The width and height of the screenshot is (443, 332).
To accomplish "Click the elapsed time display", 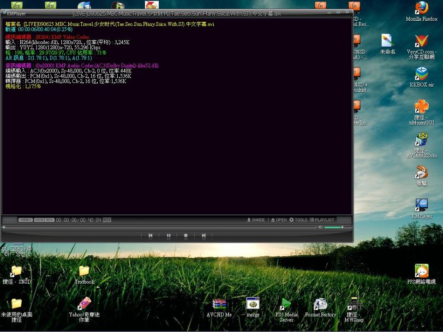I will pos(66,220).
